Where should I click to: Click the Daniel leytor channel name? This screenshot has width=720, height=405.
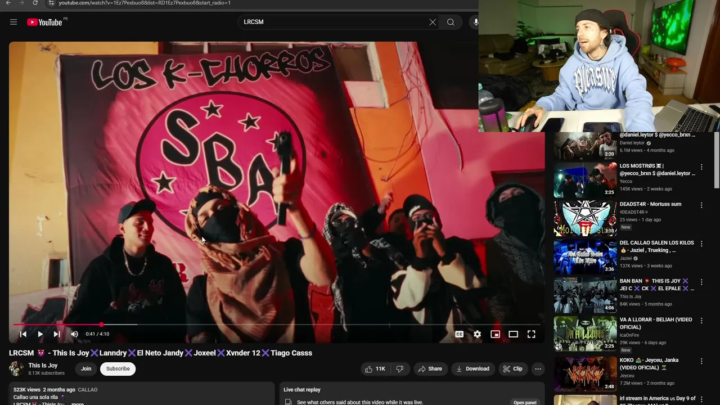pos(632,143)
